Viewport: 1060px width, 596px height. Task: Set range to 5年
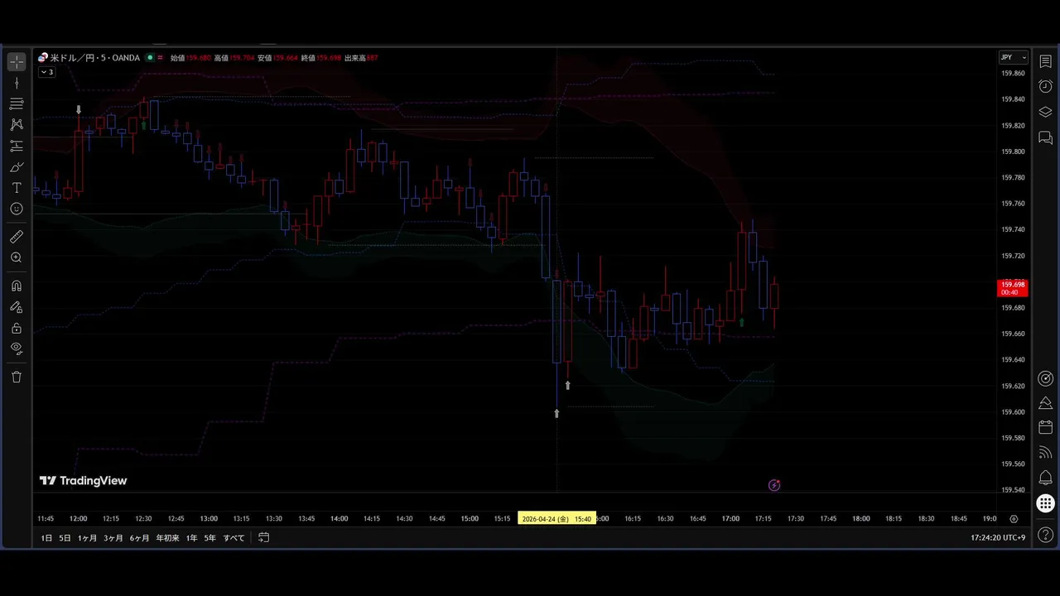(x=210, y=538)
